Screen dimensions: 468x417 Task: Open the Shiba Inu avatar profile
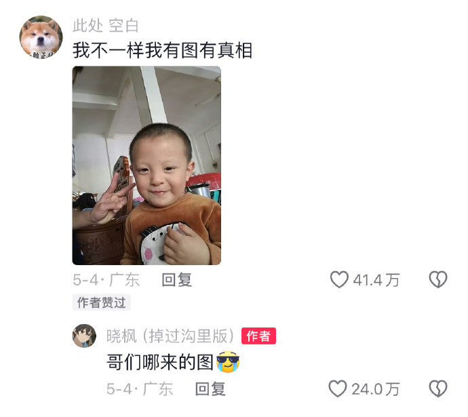(41, 37)
